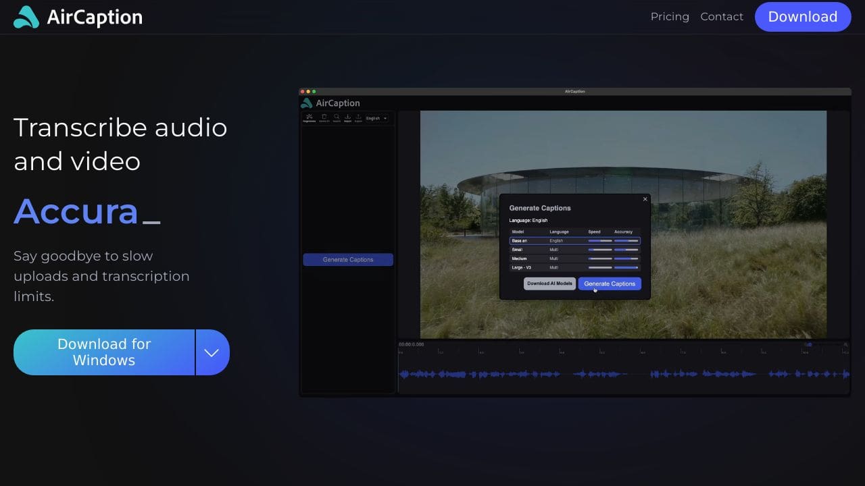Click the timeline ruler above the waveform
This screenshot has width=865, height=486.
tap(624, 352)
